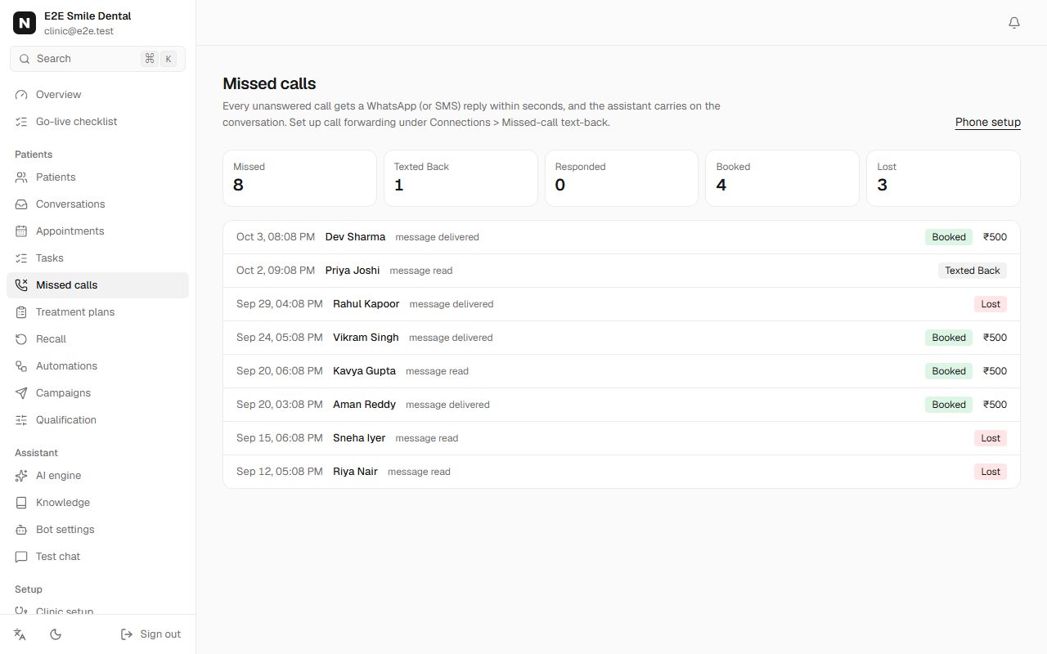
Task: Go to Treatment plans
Action: pyautogui.click(x=97, y=312)
